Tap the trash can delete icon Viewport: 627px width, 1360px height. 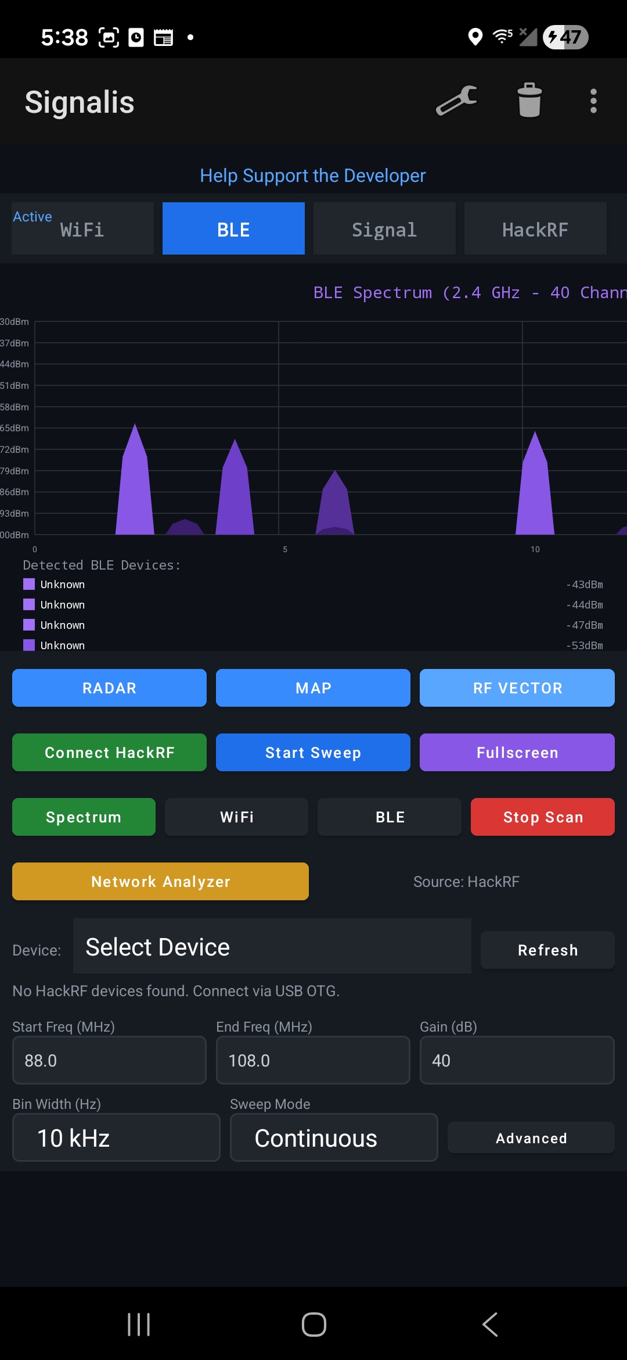tap(529, 101)
